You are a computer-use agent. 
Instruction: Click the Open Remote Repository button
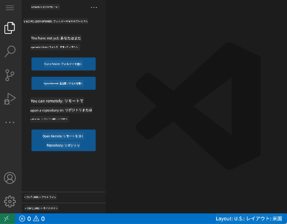(63, 140)
